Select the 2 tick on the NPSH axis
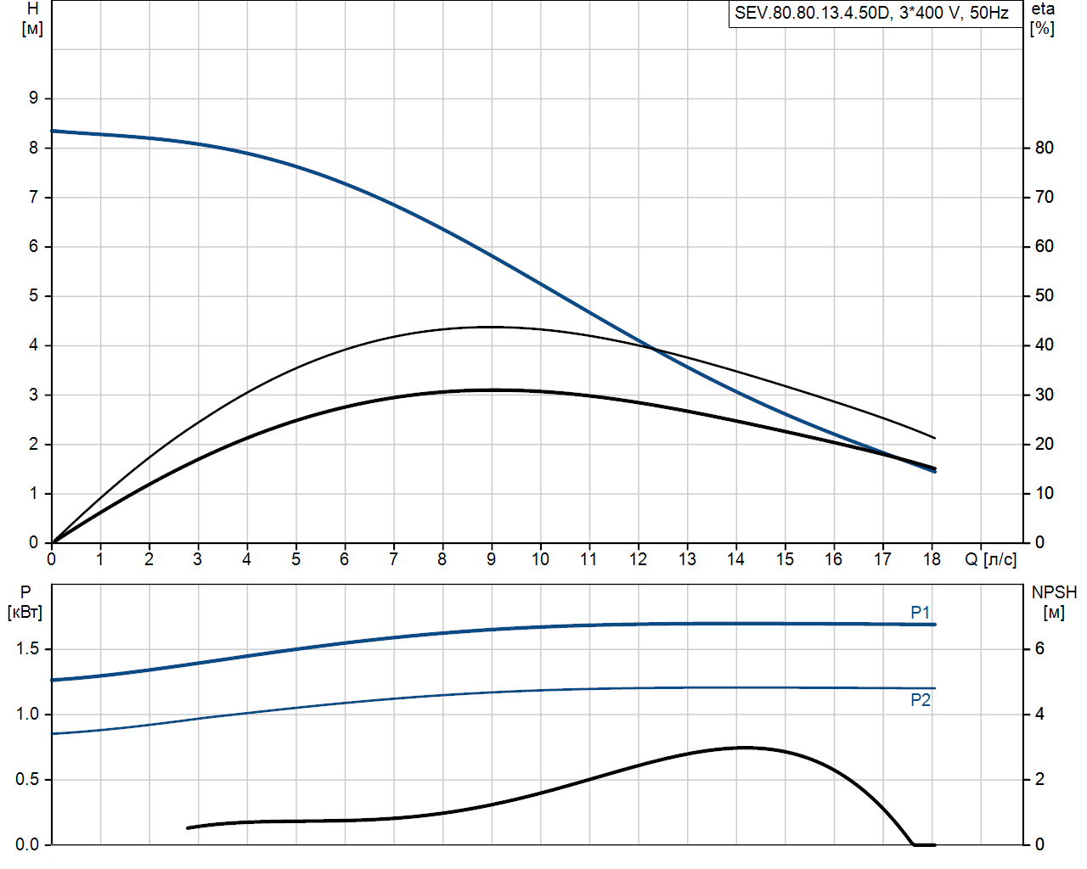This screenshot has width=1087, height=869. coord(1039,780)
